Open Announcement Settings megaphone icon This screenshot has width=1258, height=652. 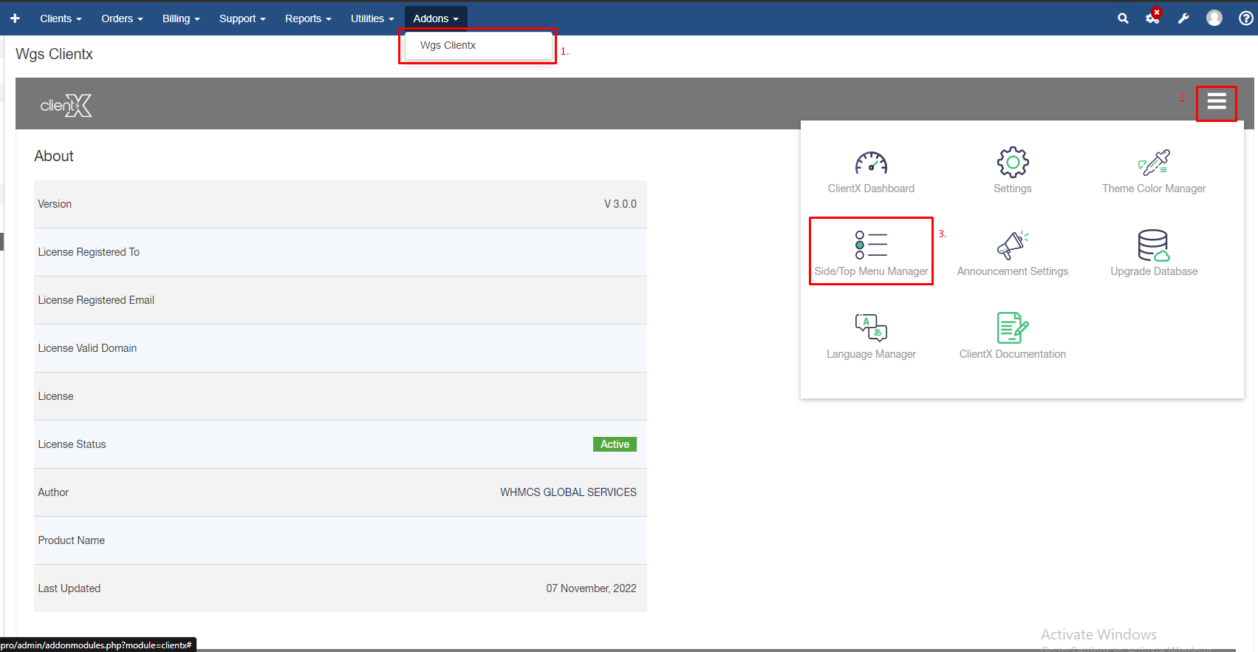coord(1012,245)
